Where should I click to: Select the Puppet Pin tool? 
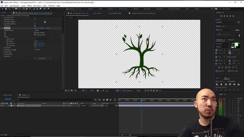(x=48, y=9)
